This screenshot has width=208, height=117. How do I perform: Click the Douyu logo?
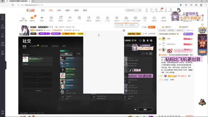(x=30, y=10)
